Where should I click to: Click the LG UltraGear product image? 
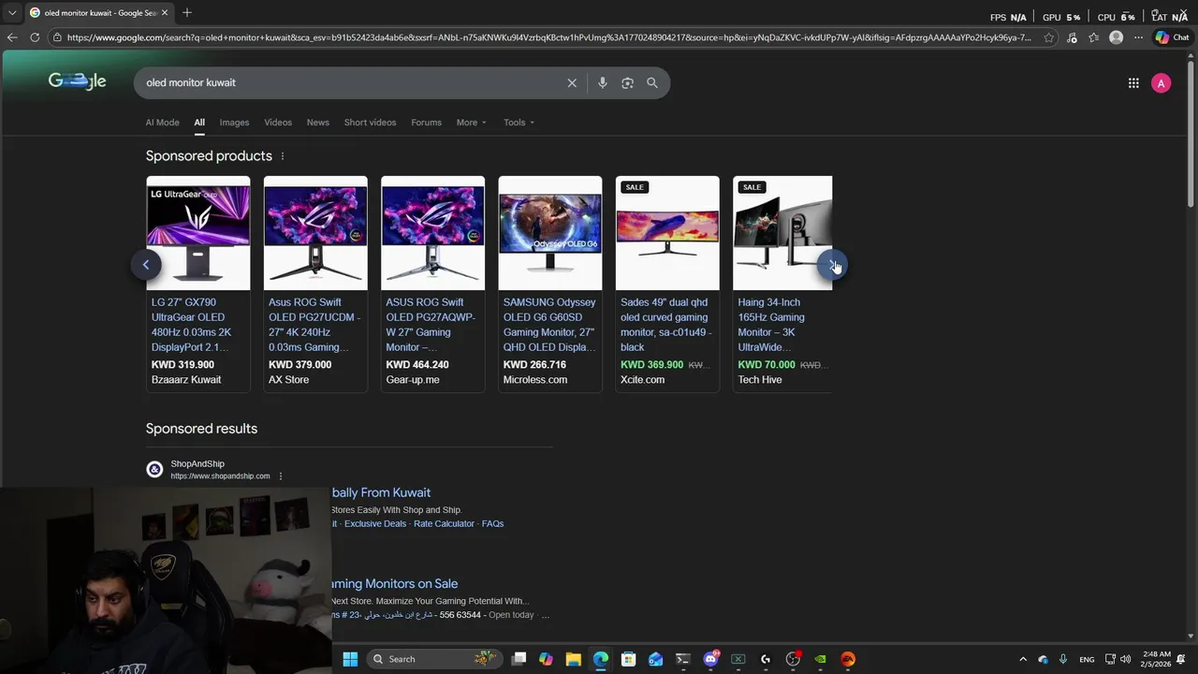click(198, 233)
